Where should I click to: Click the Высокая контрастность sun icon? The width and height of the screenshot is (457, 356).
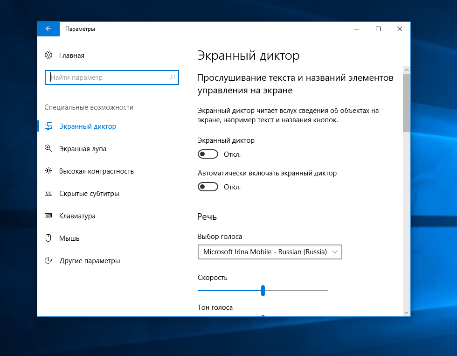tap(48, 171)
